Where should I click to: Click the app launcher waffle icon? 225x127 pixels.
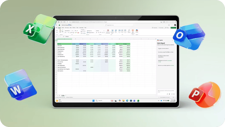57,25
